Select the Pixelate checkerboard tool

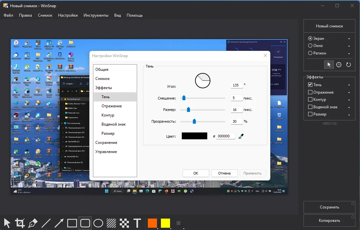point(124,223)
